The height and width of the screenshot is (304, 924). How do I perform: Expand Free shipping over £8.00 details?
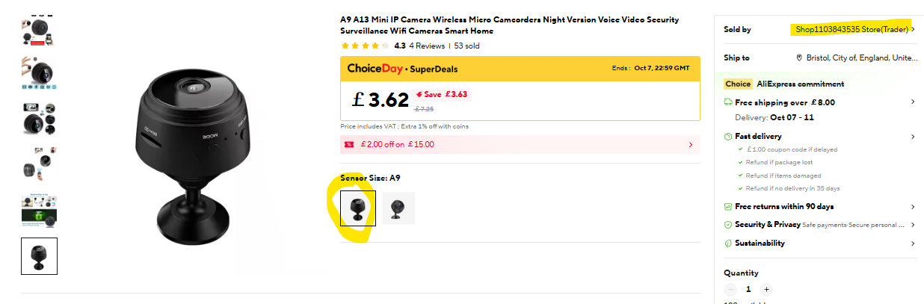[x=913, y=102]
